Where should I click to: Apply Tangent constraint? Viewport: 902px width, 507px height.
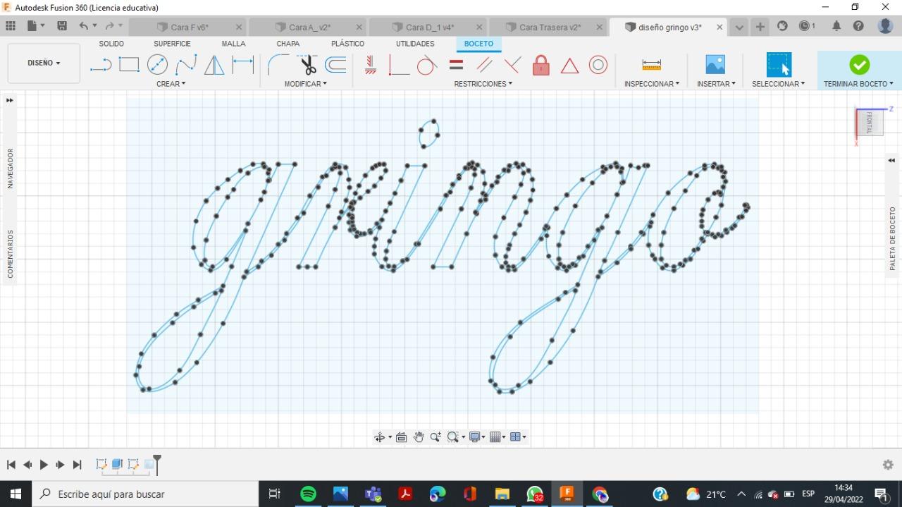(x=427, y=65)
